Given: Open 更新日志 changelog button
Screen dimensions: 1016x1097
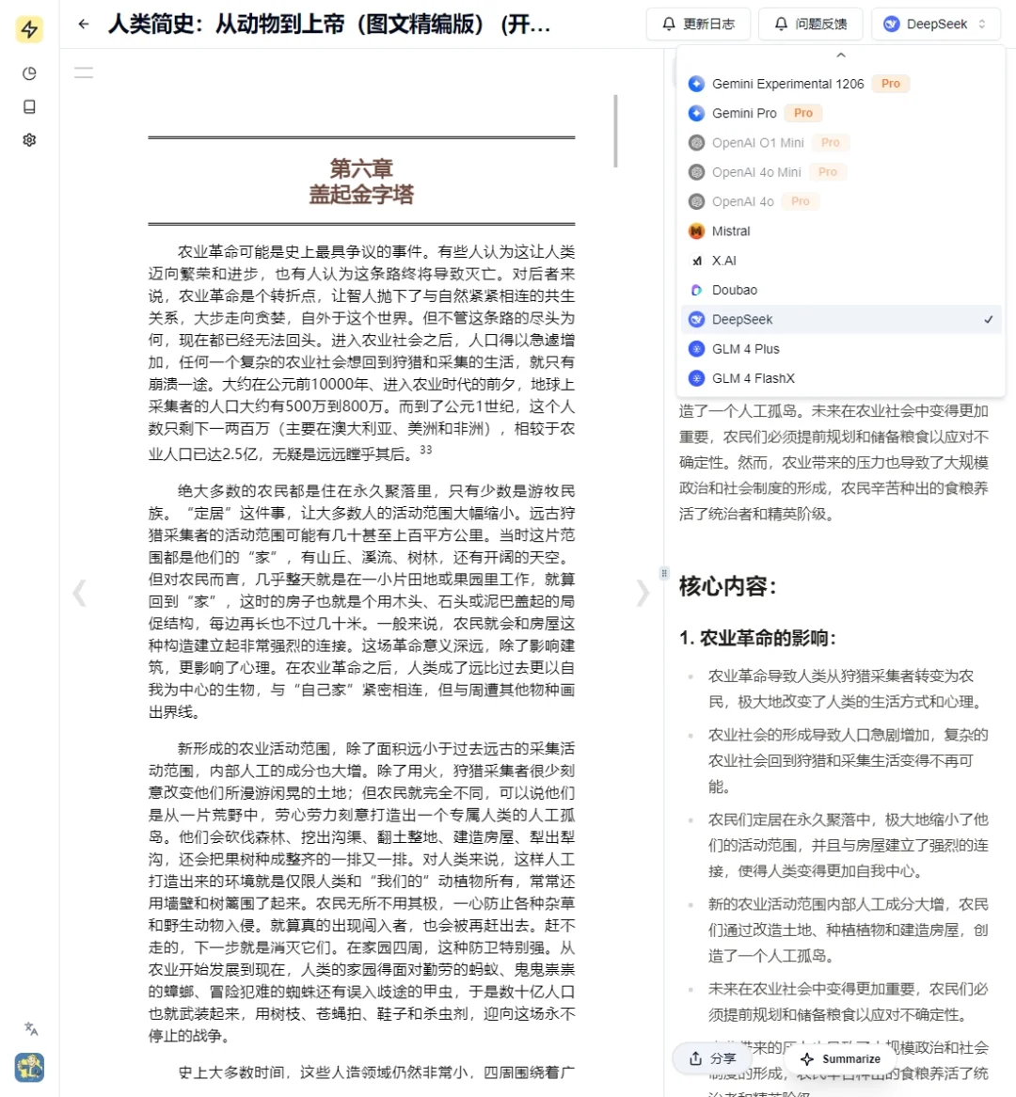Looking at the screenshot, I should [x=698, y=24].
